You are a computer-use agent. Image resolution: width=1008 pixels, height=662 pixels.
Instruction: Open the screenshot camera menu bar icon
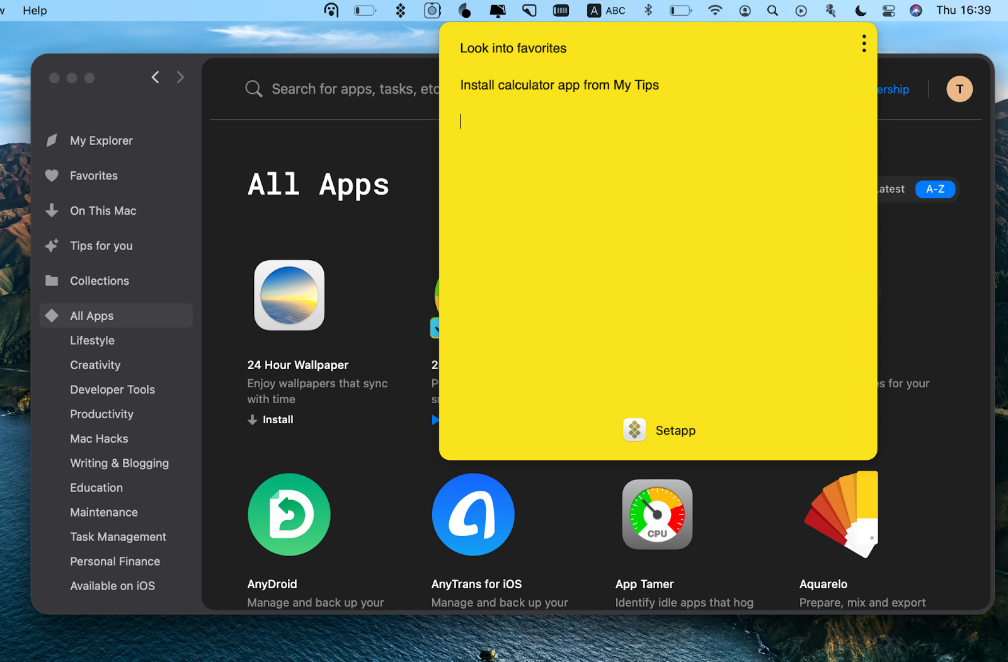(x=432, y=11)
